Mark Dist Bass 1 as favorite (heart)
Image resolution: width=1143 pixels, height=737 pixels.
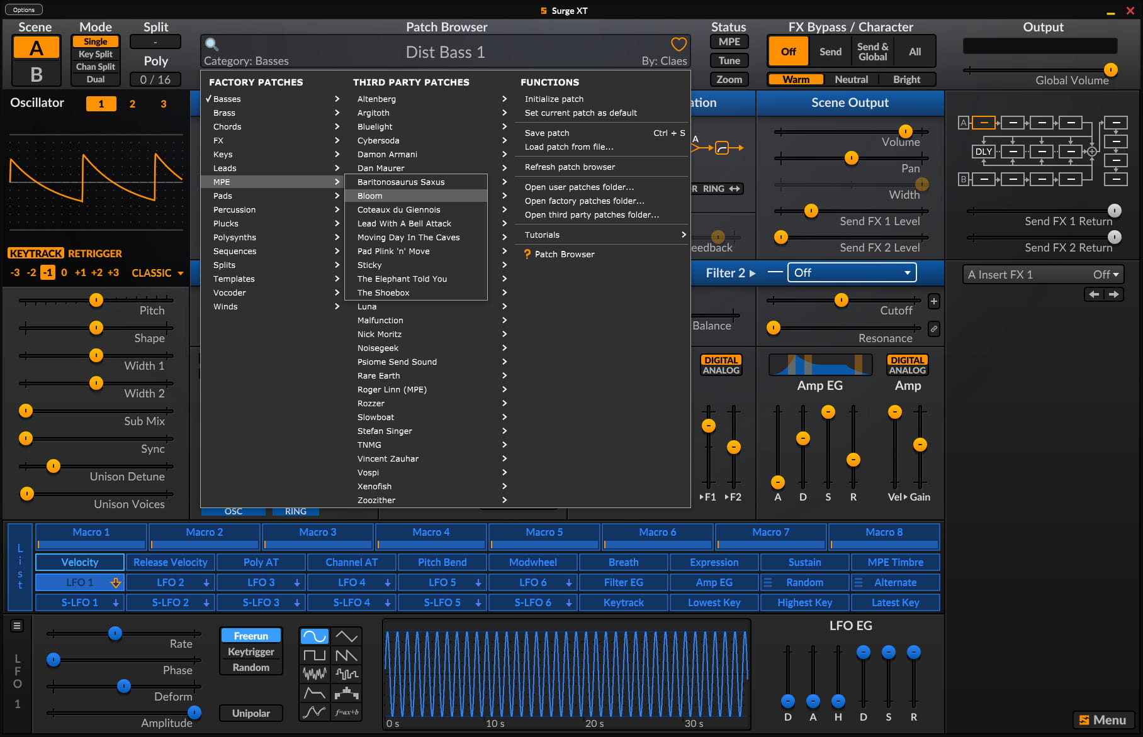678,44
